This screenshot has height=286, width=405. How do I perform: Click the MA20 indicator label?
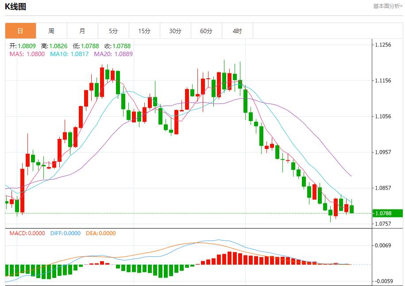pyautogui.click(x=113, y=54)
